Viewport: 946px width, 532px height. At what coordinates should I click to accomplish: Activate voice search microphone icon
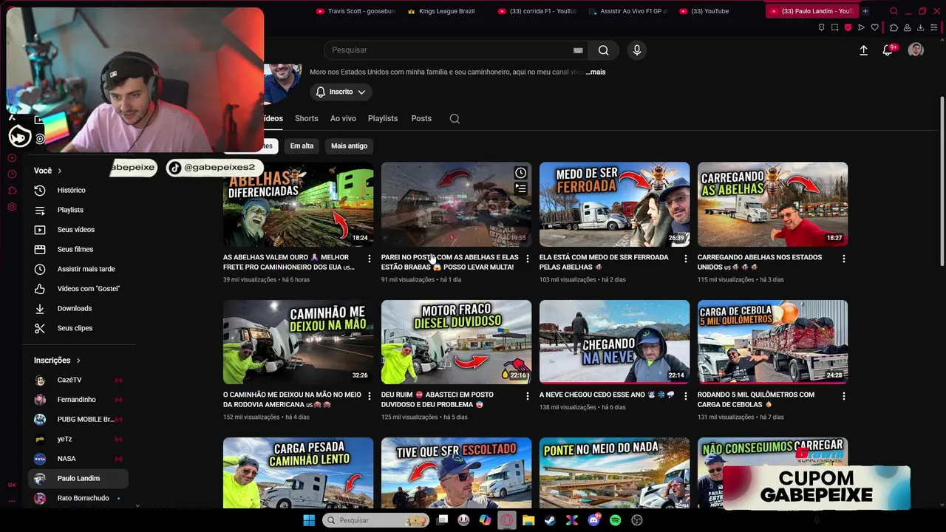[x=637, y=50]
